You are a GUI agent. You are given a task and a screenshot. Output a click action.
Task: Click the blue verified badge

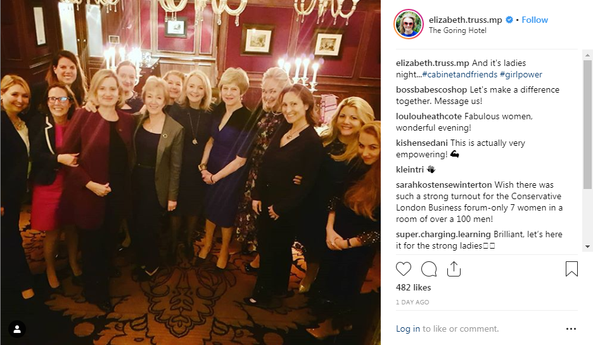coord(509,20)
